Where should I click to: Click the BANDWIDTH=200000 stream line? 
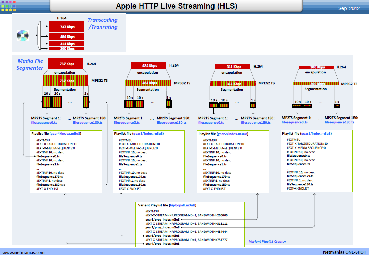[x=186, y=215]
